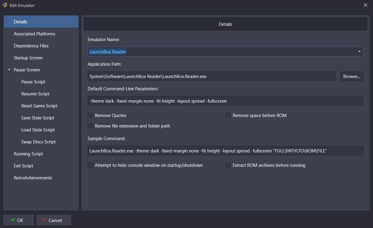Open the Startup Screen section
Image resolution: width=373 pixels, height=228 pixels.
41,58
